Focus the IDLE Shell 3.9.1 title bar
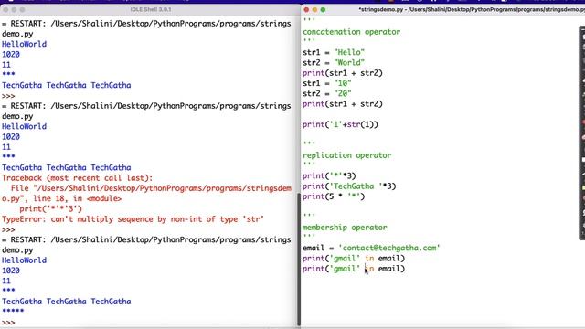This screenshot has height=329, width=585. tap(150, 10)
